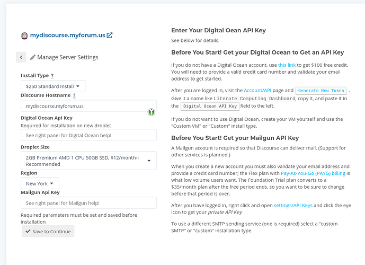Click the avatar icon next to site name

(24, 36)
